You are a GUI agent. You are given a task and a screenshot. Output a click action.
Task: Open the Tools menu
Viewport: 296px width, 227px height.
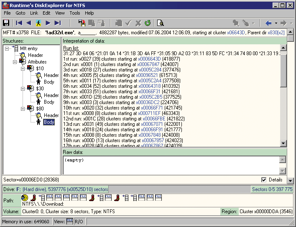coord(75,13)
